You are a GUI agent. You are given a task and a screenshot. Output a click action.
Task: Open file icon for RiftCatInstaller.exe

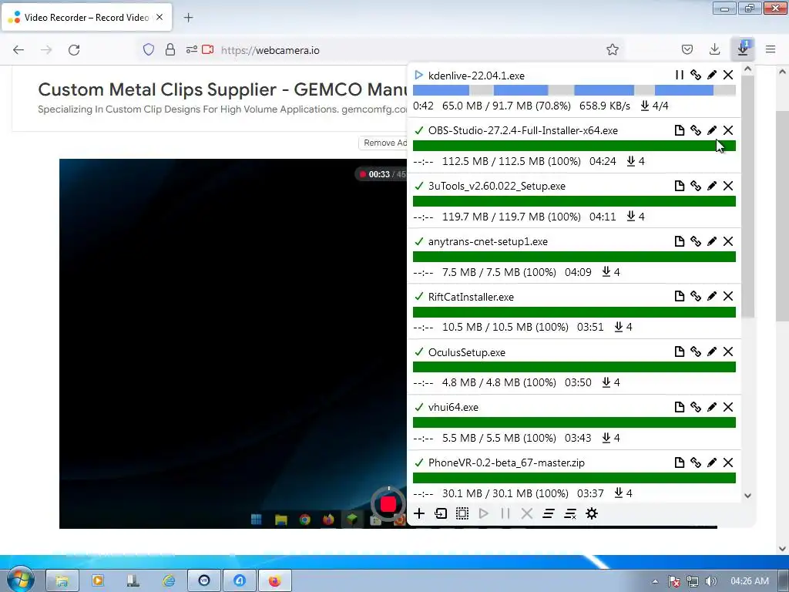pyautogui.click(x=680, y=296)
